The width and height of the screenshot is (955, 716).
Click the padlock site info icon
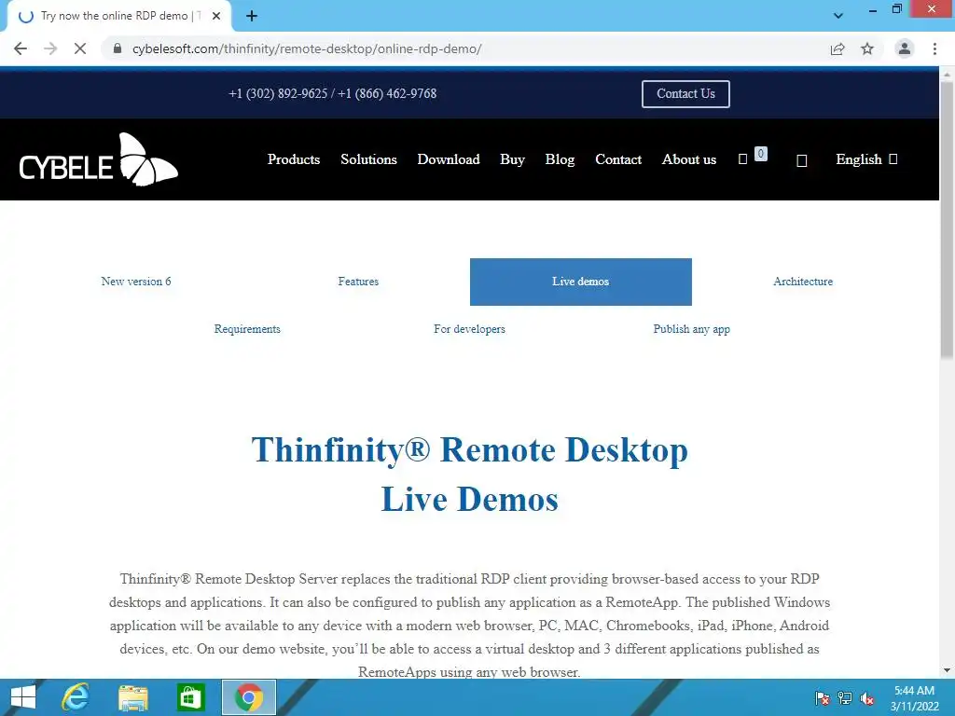(x=118, y=48)
